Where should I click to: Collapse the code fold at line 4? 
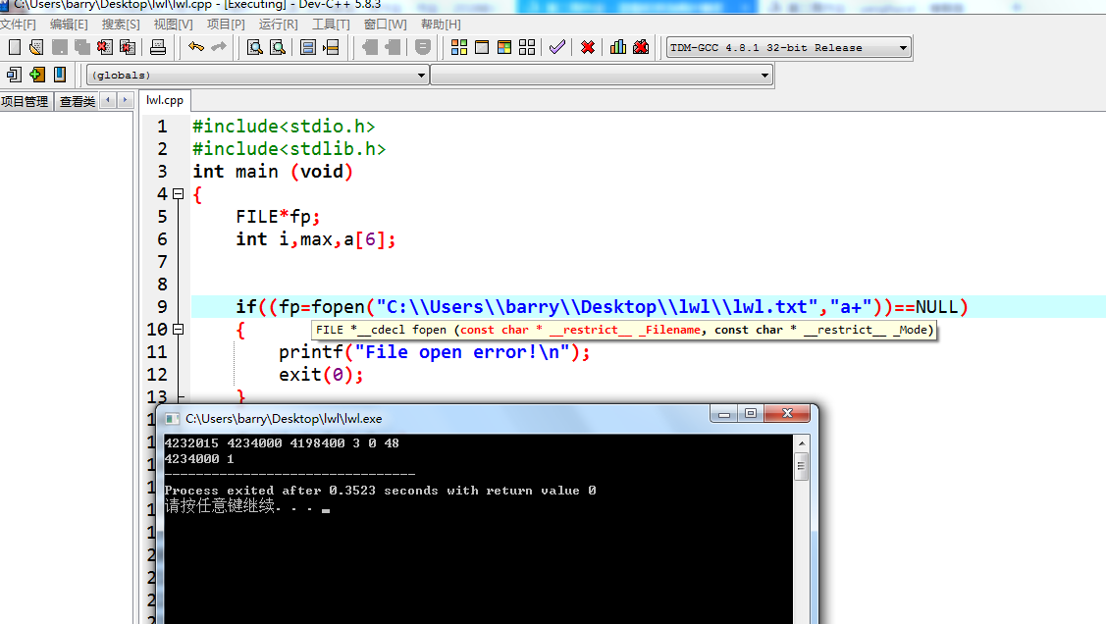[179, 194]
